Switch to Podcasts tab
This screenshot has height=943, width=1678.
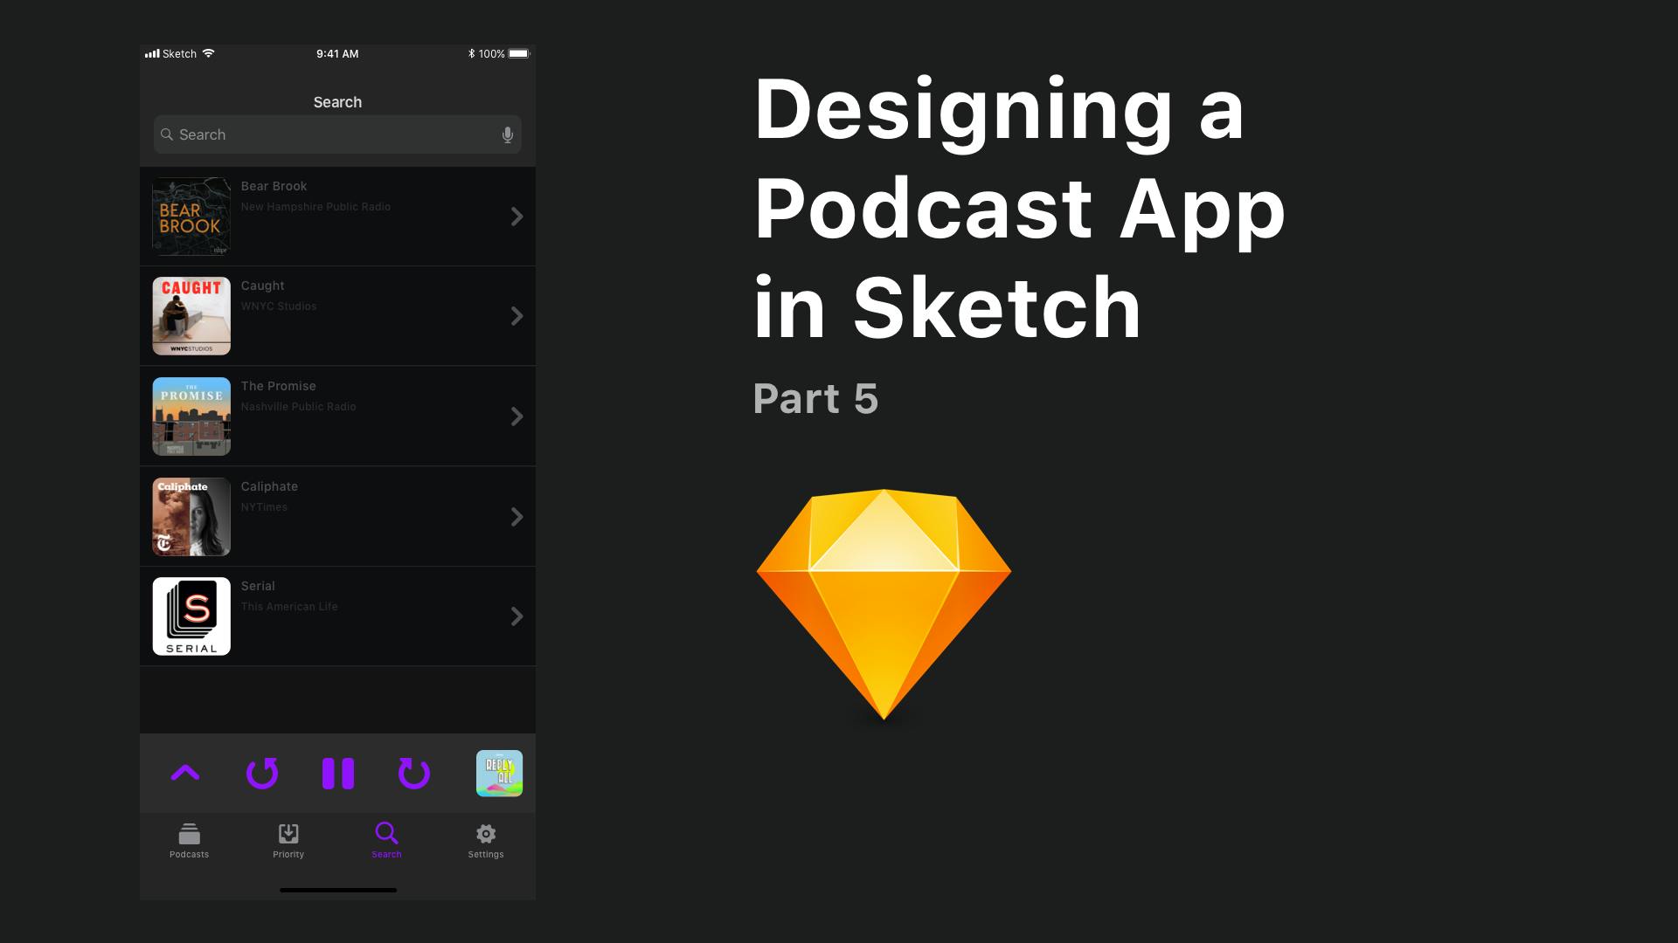coord(190,842)
